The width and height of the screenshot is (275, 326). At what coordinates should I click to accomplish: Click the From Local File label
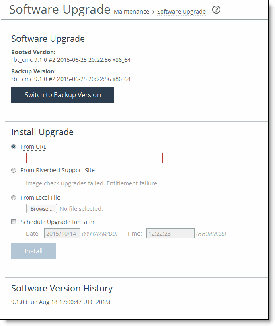[x=40, y=198]
